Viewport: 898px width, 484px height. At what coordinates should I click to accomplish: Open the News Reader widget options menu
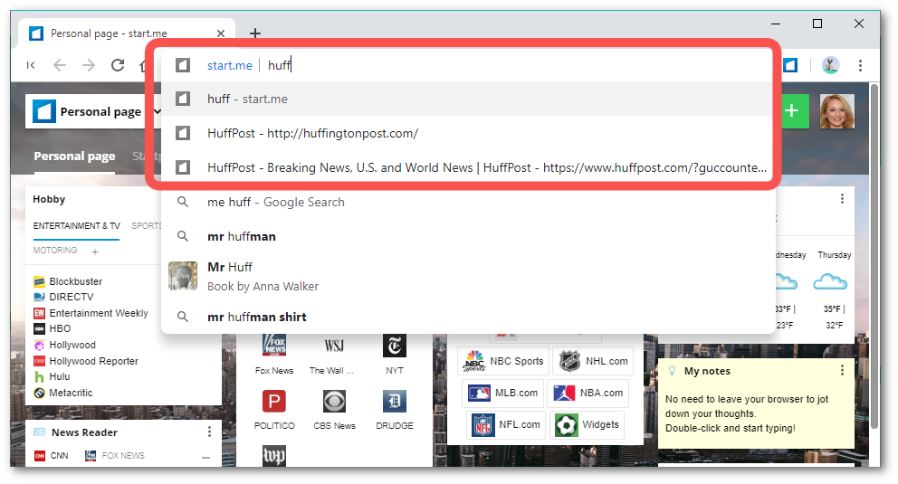pyautogui.click(x=209, y=432)
